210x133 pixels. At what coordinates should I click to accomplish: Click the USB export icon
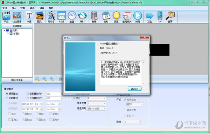click(x=160, y=17)
